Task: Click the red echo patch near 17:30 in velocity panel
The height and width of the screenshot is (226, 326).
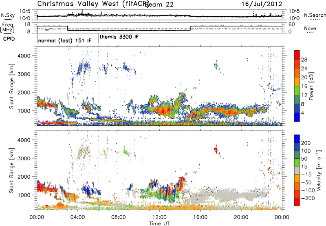Action: coord(216,149)
